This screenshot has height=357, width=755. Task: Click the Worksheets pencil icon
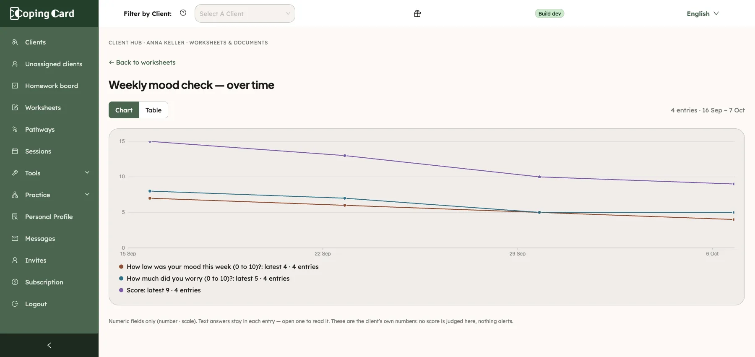[x=15, y=107]
